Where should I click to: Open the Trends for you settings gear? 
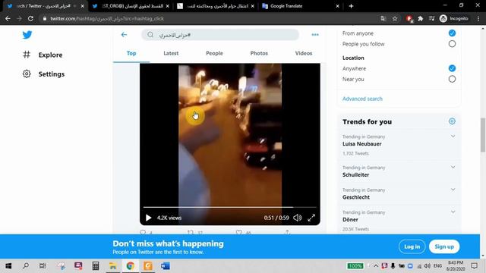coord(452,121)
